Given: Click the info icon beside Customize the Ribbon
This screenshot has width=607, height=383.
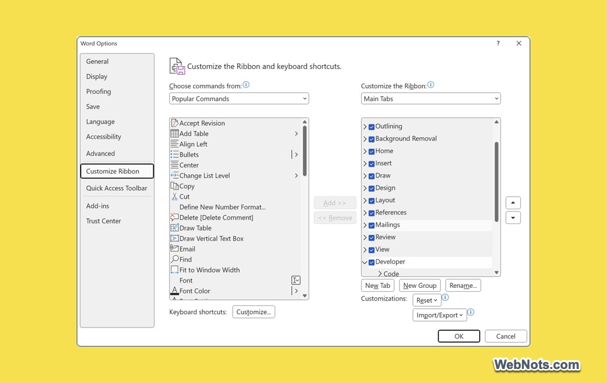Looking at the screenshot, I should 431,85.
